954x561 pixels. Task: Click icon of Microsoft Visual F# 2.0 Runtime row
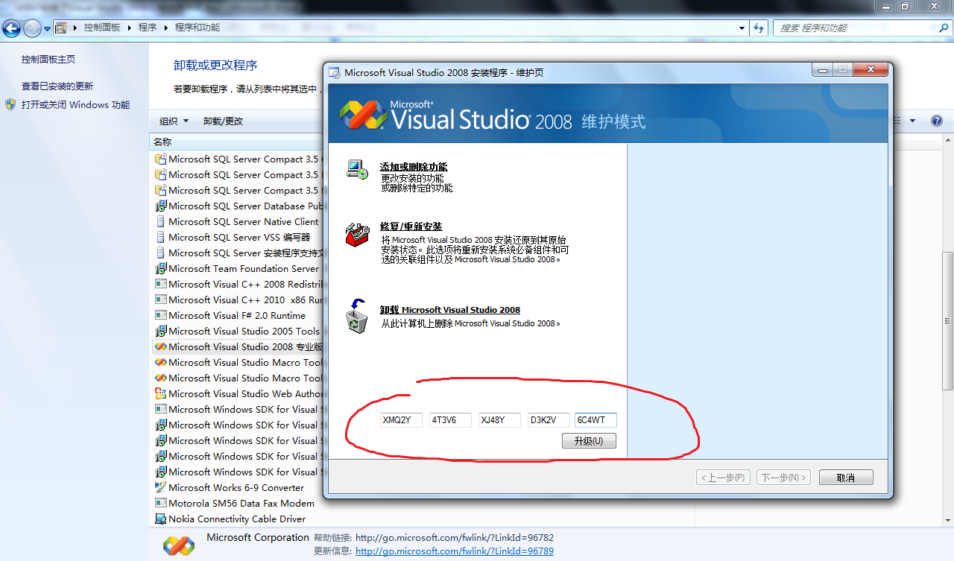pyautogui.click(x=160, y=316)
